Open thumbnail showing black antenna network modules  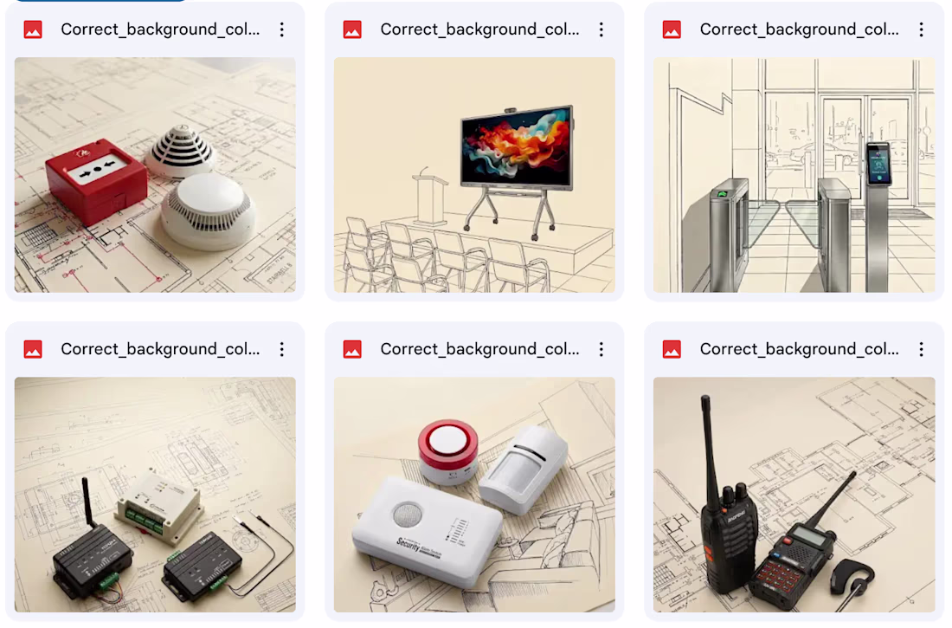pos(155,495)
